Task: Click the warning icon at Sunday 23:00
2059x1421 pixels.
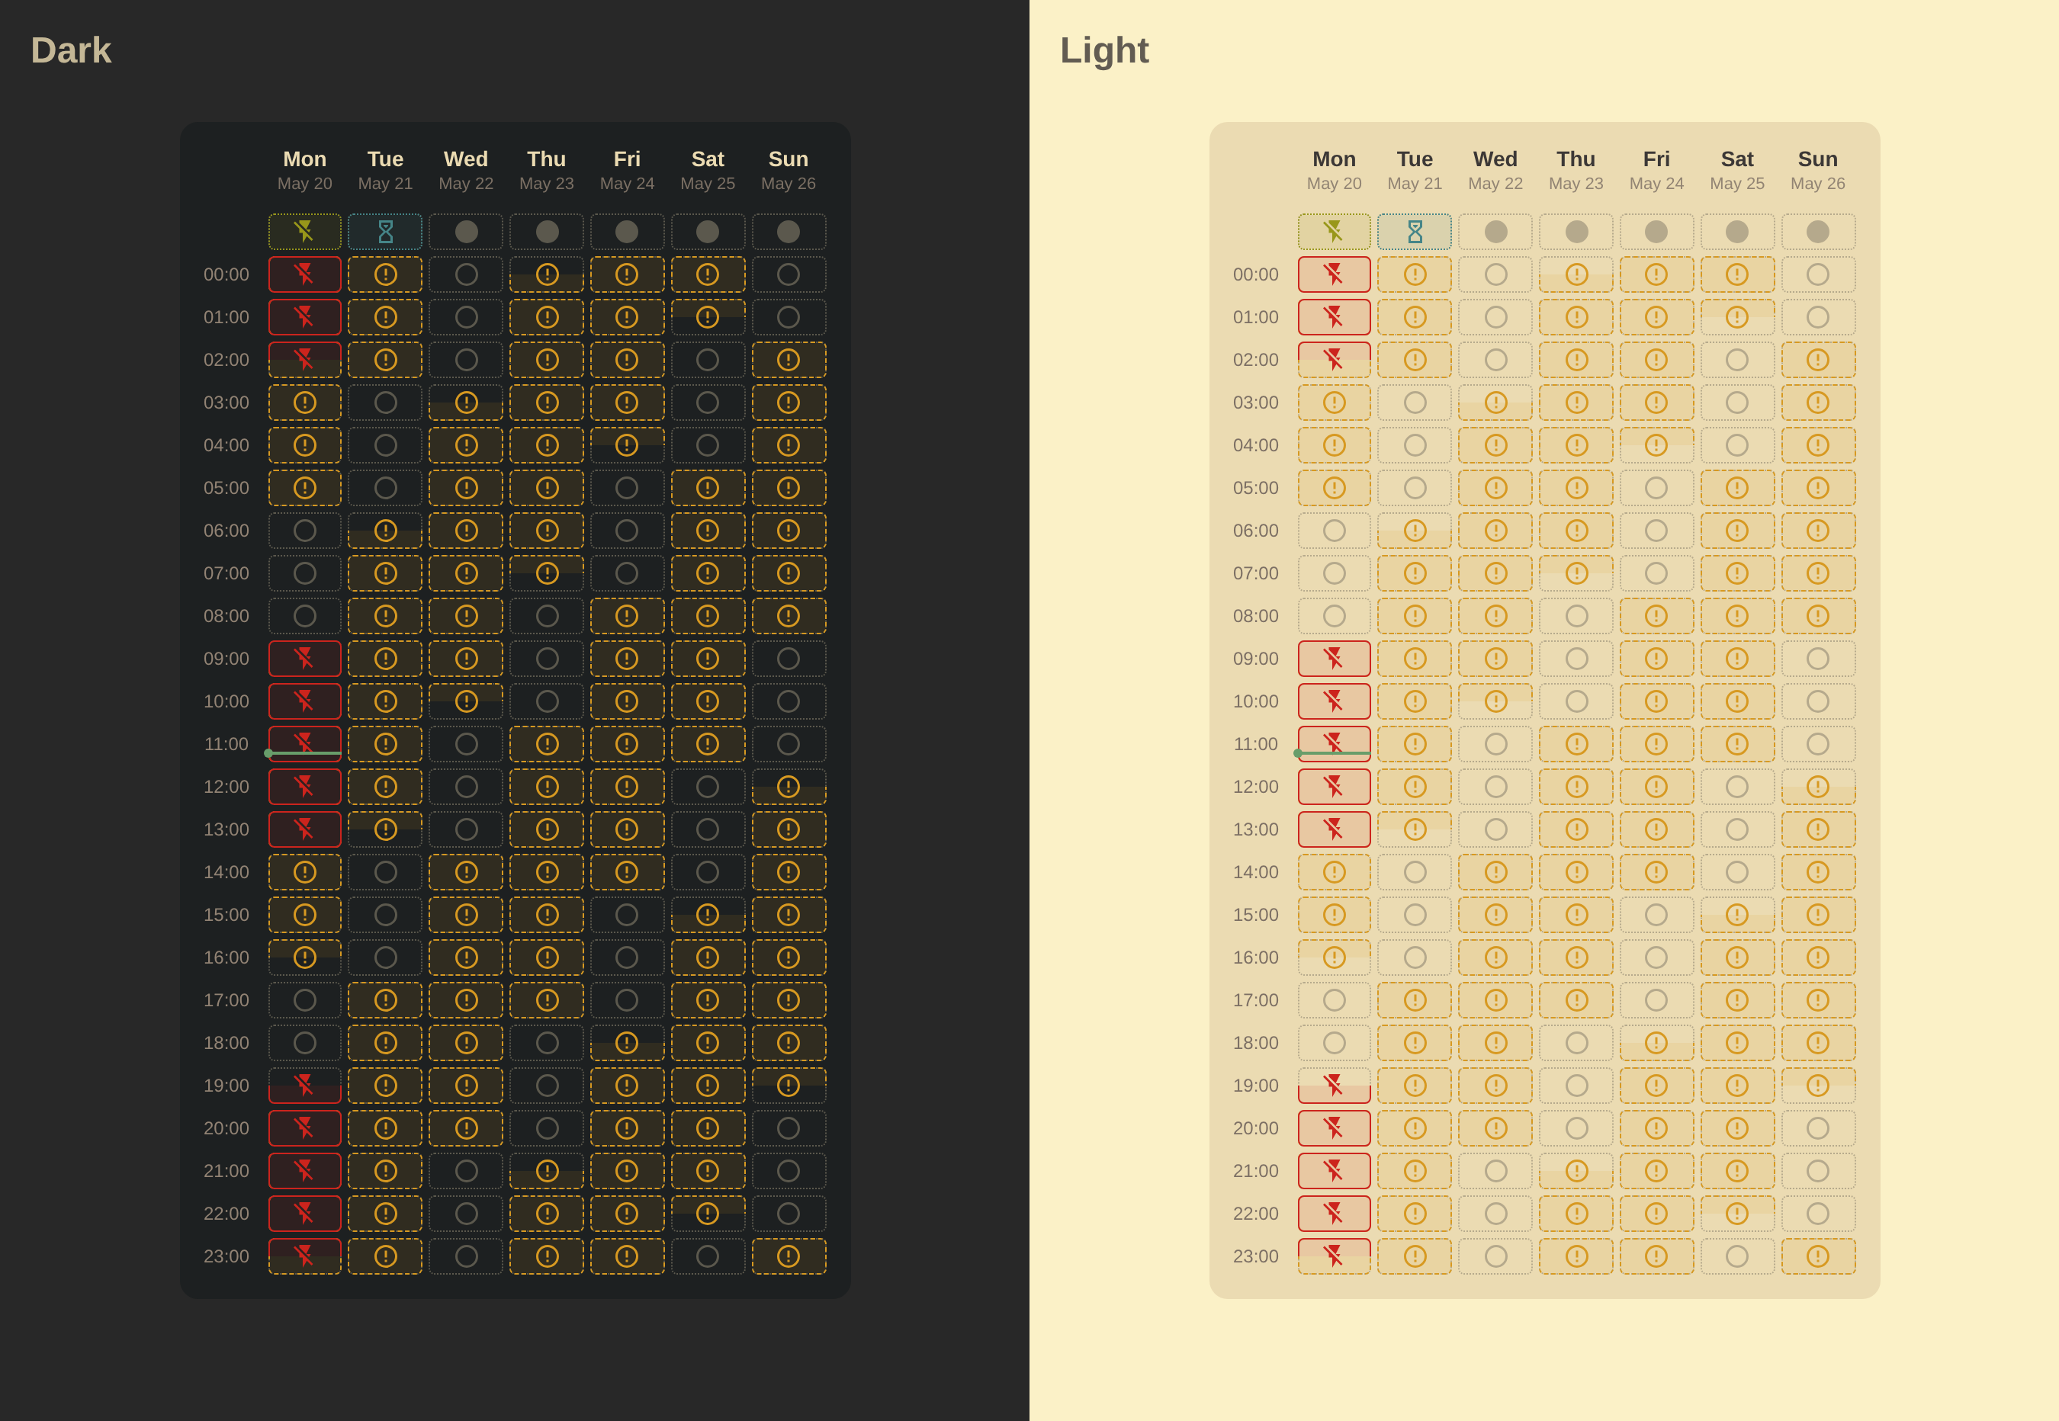Action: [789, 1256]
